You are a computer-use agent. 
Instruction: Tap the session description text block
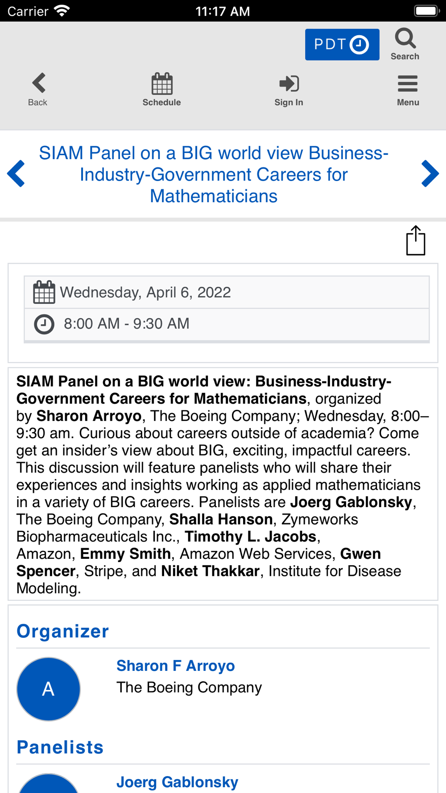[x=223, y=484]
